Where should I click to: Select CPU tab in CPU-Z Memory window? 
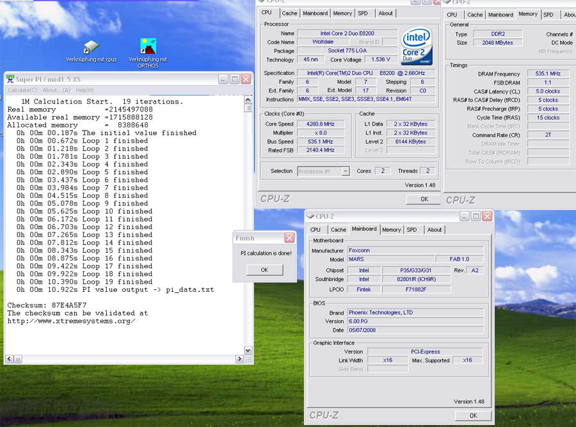click(x=452, y=15)
